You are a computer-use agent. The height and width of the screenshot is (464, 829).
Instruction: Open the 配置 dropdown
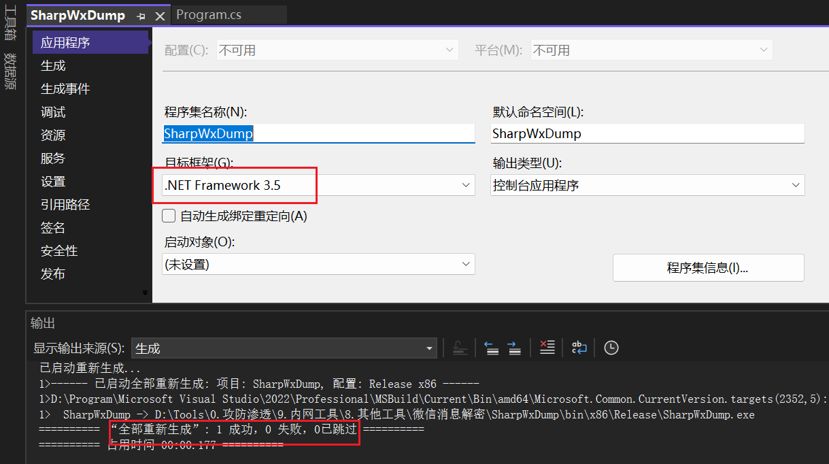tap(337, 50)
